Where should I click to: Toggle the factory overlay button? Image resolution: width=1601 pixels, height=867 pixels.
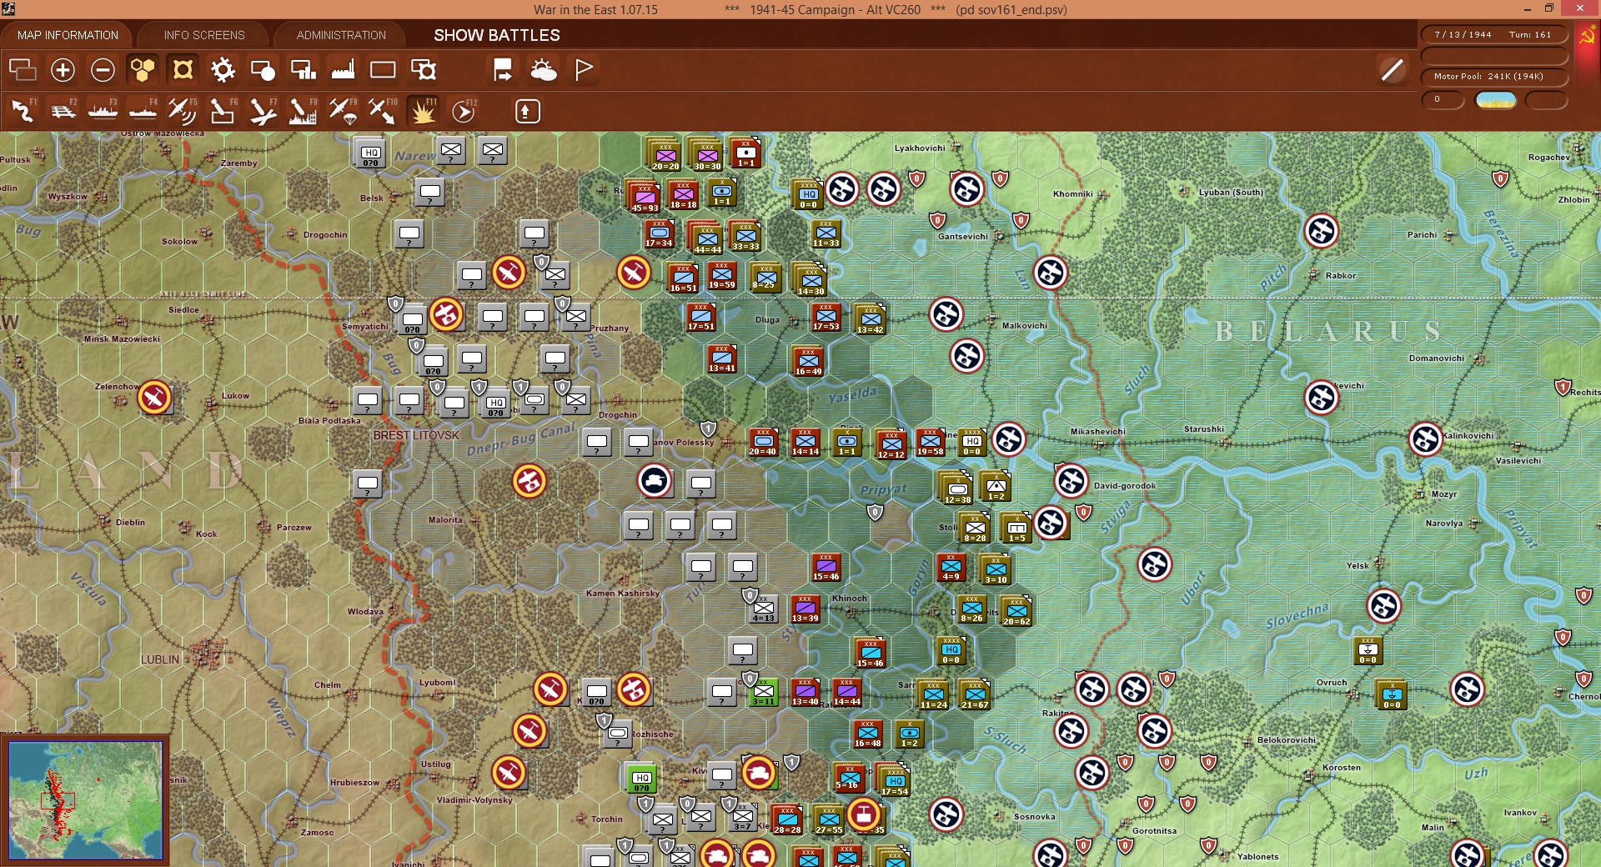pyautogui.click(x=343, y=70)
